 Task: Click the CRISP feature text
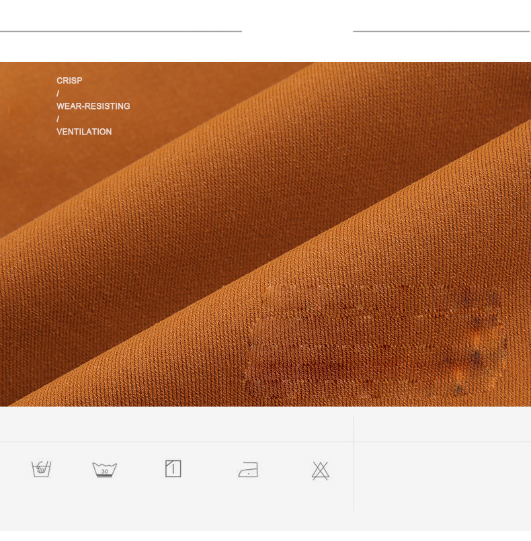coord(69,81)
